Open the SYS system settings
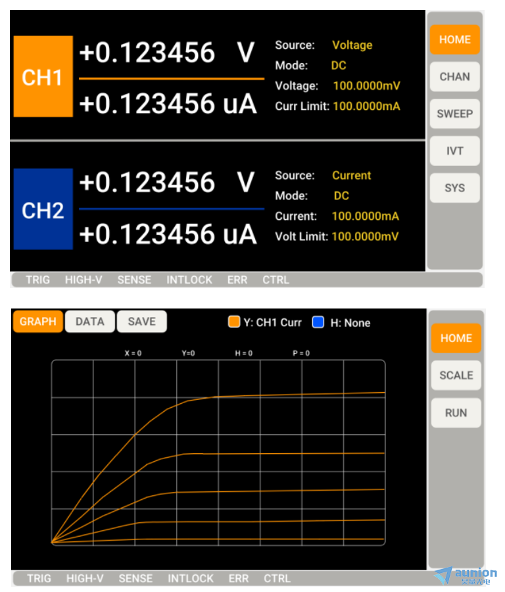Screen dimensions: 505x592 [x=454, y=188]
